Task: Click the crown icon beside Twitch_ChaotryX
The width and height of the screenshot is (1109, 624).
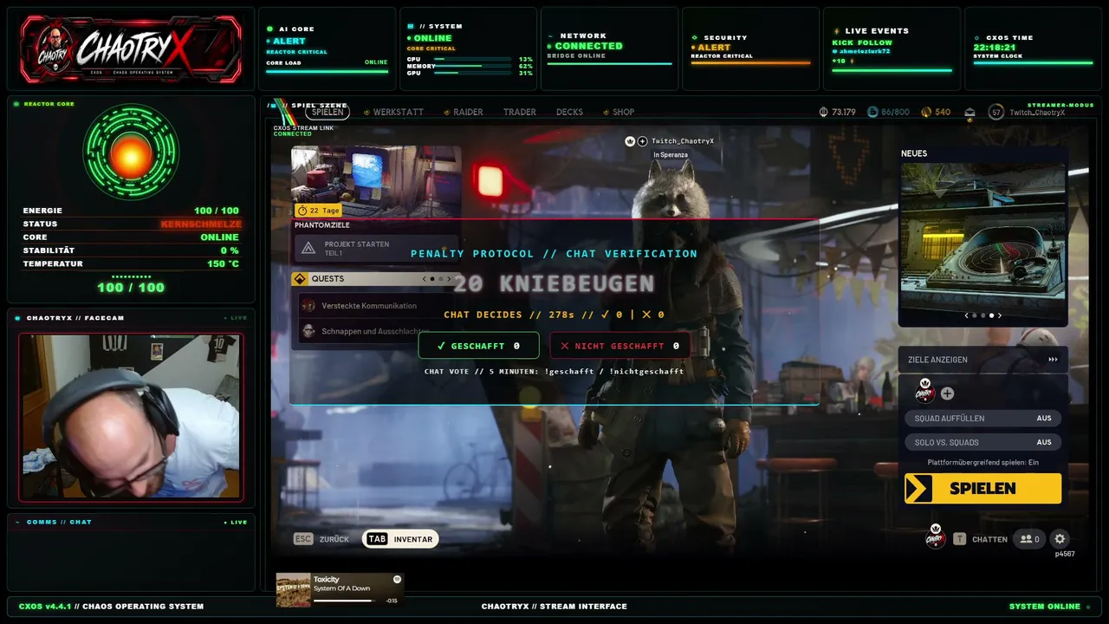Action: pyautogui.click(x=630, y=141)
